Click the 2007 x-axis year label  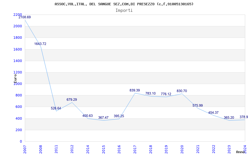pos(25,149)
